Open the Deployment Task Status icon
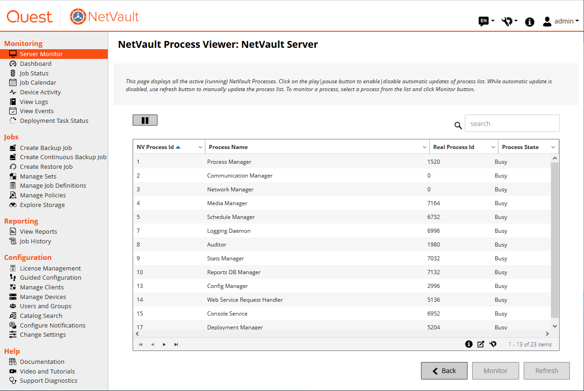 point(13,121)
